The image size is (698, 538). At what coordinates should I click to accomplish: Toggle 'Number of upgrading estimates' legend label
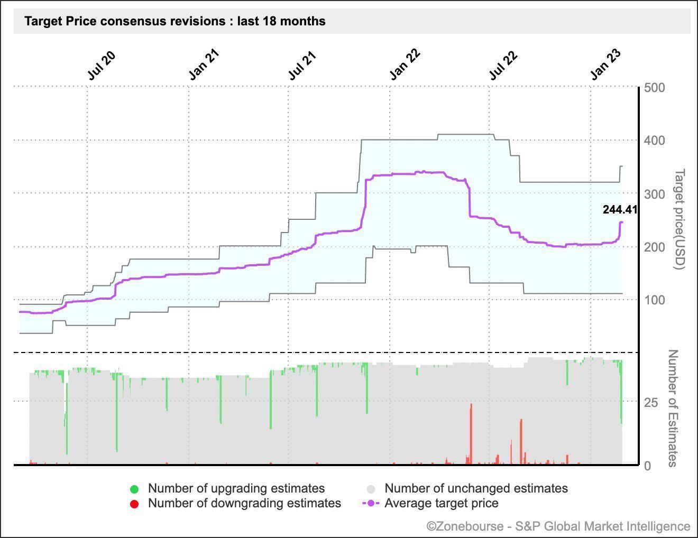(236, 488)
